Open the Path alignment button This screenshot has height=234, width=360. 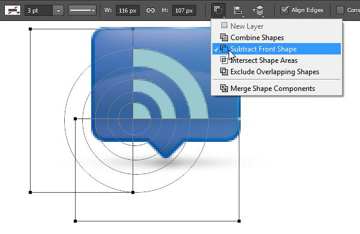[238, 11]
